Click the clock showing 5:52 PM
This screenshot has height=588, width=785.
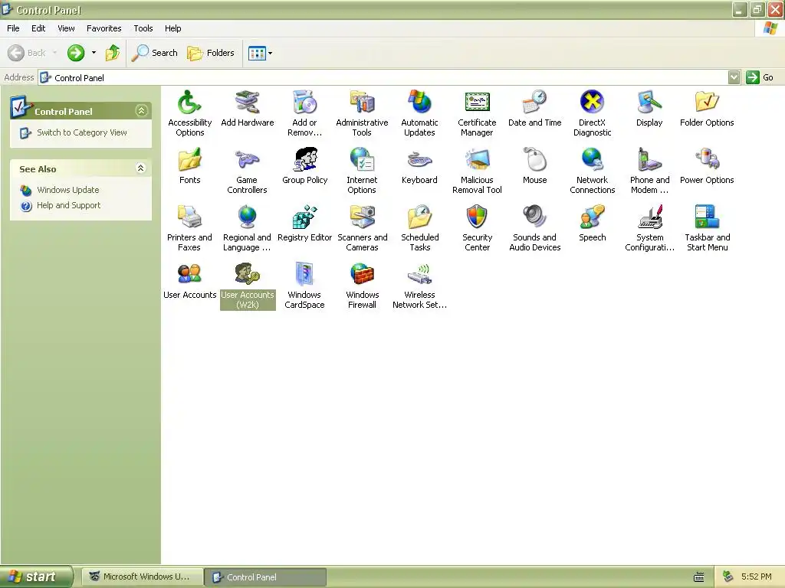[756, 577]
